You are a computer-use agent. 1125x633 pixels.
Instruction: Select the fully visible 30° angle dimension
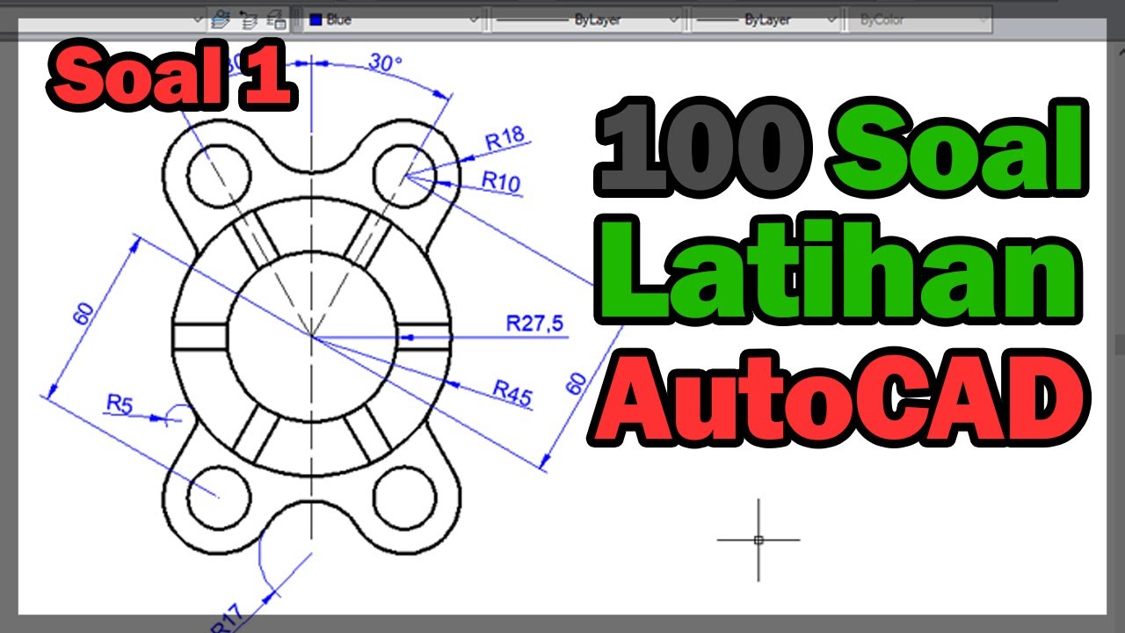[x=385, y=63]
